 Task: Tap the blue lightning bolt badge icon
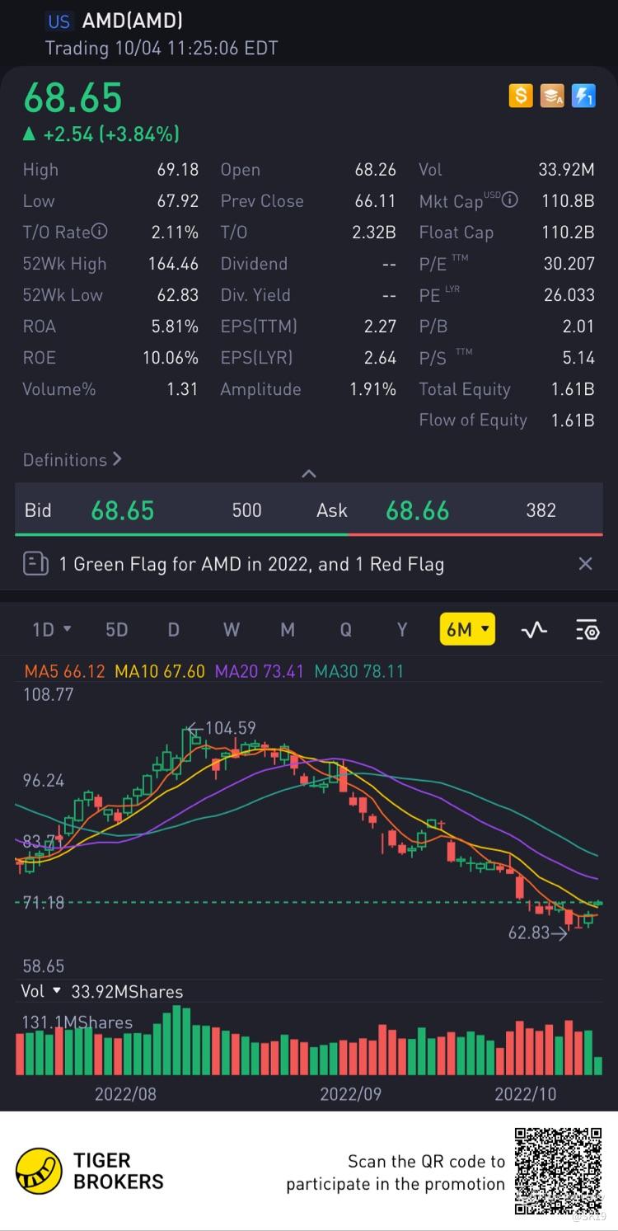(x=583, y=96)
